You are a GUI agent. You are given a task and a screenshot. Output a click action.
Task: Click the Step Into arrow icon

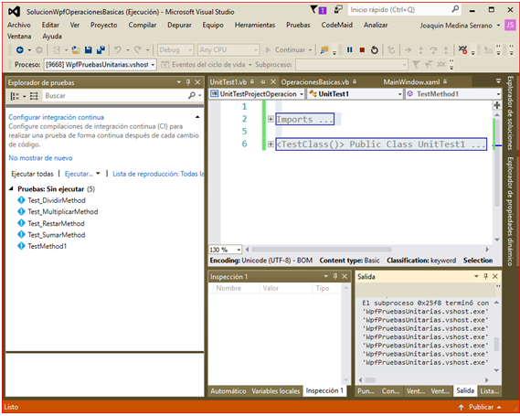point(420,50)
